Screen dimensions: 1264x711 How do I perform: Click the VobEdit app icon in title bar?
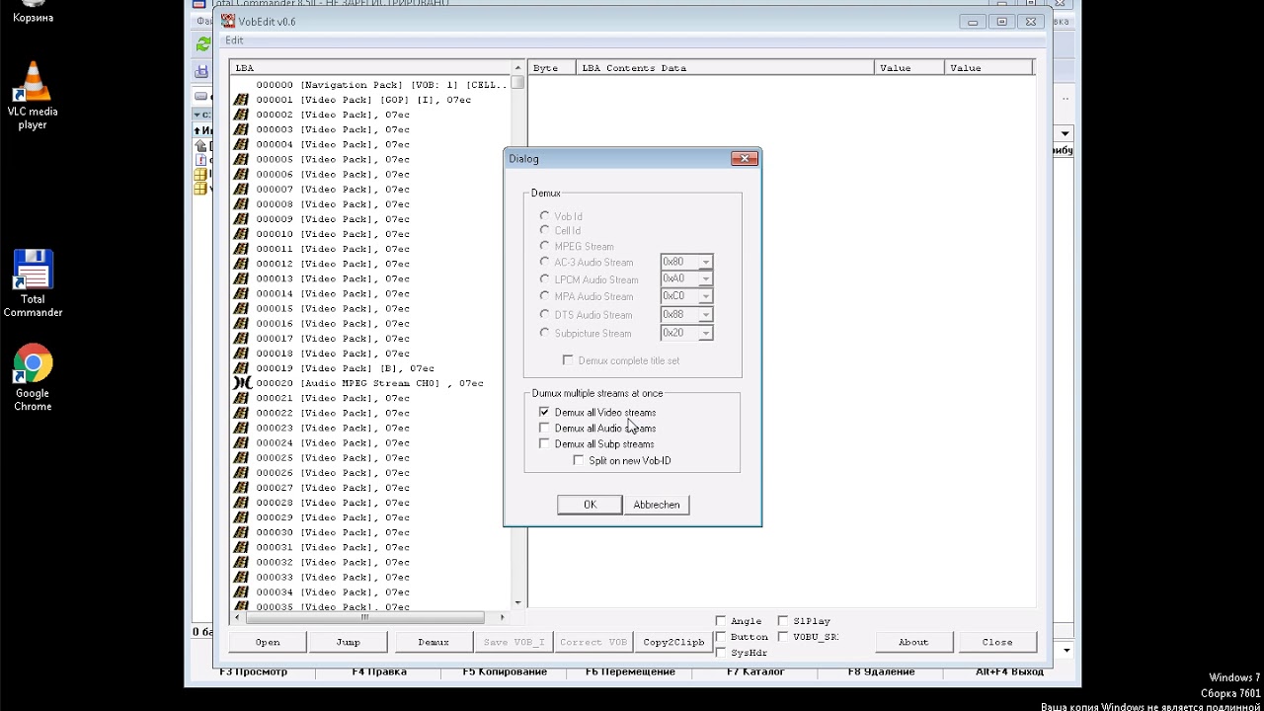[x=227, y=21]
